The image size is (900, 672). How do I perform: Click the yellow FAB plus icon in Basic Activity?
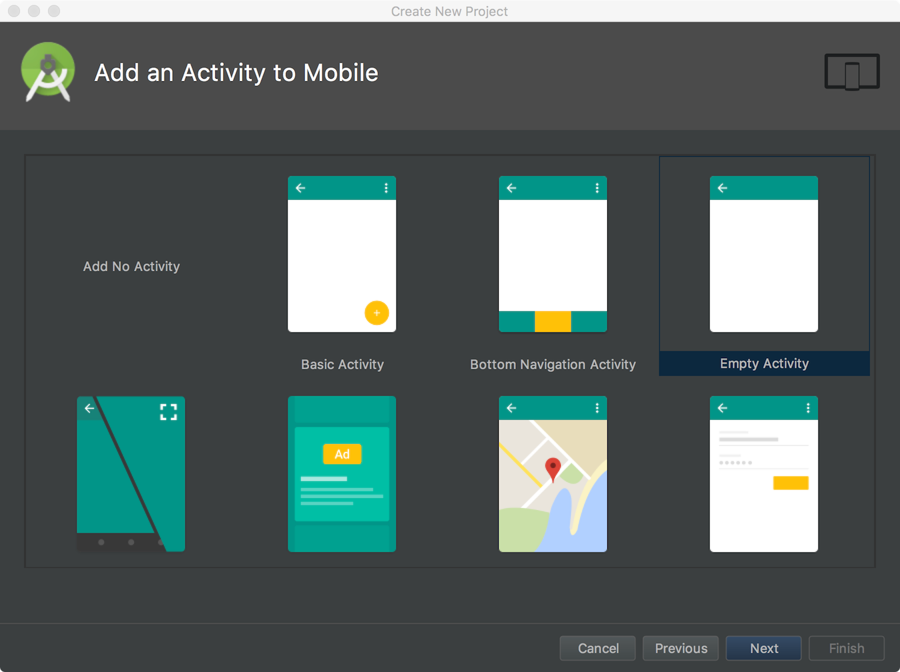click(377, 313)
